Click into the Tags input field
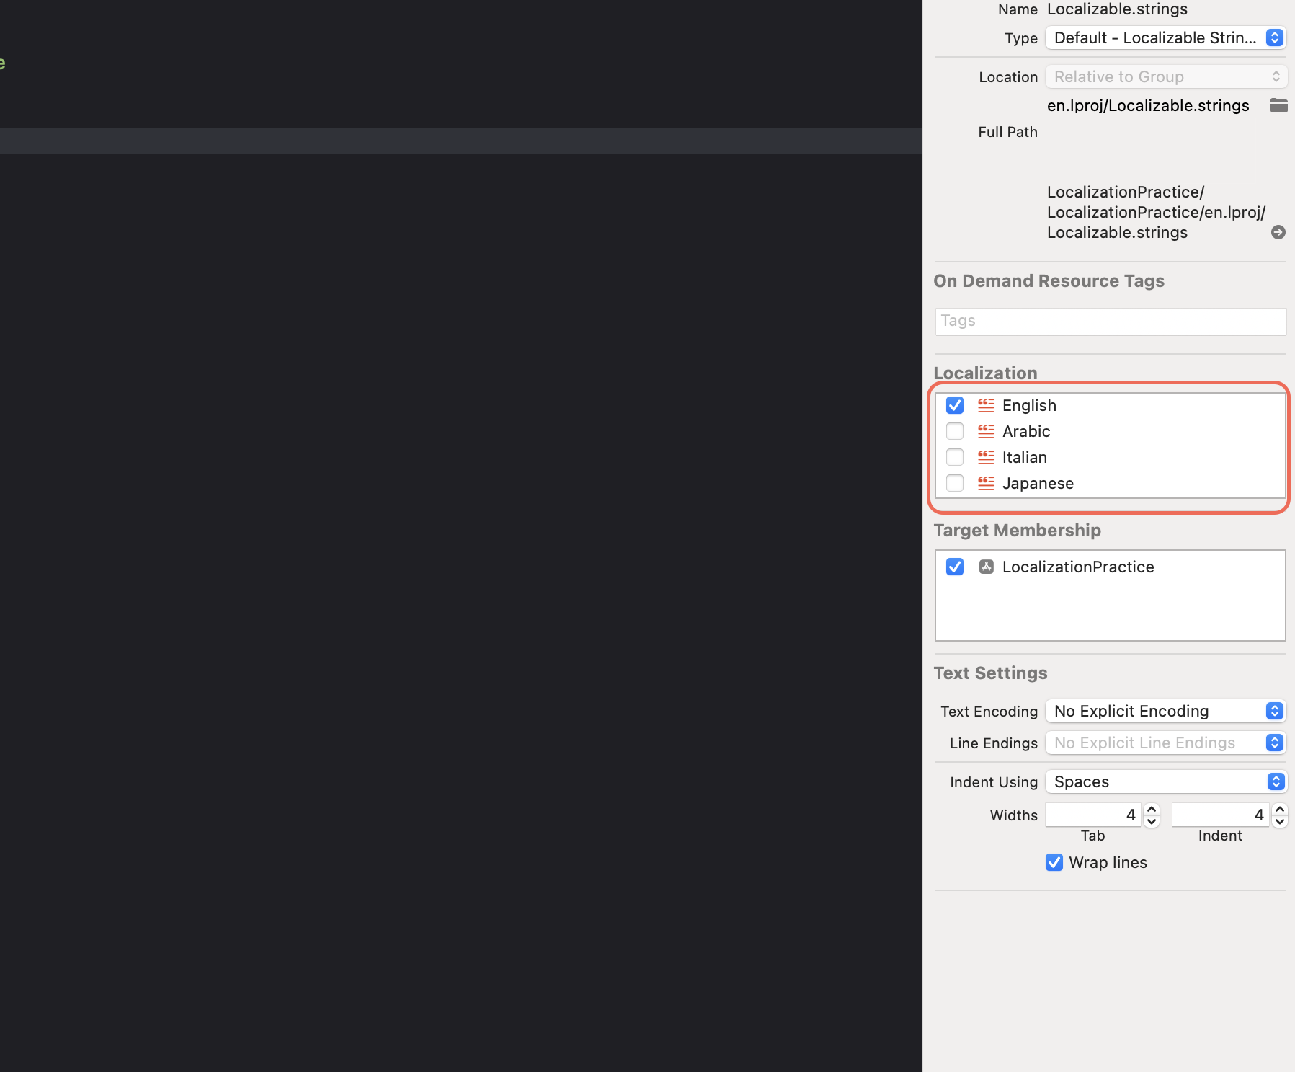 click(x=1110, y=321)
